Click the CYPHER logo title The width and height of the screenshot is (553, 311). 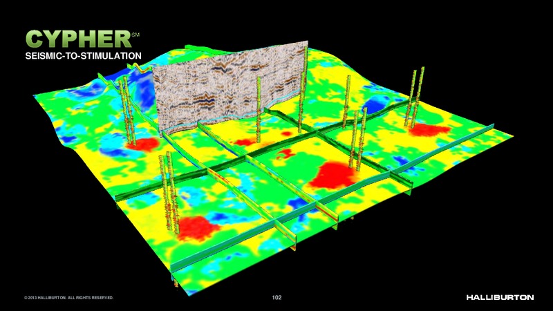point(79,39)
